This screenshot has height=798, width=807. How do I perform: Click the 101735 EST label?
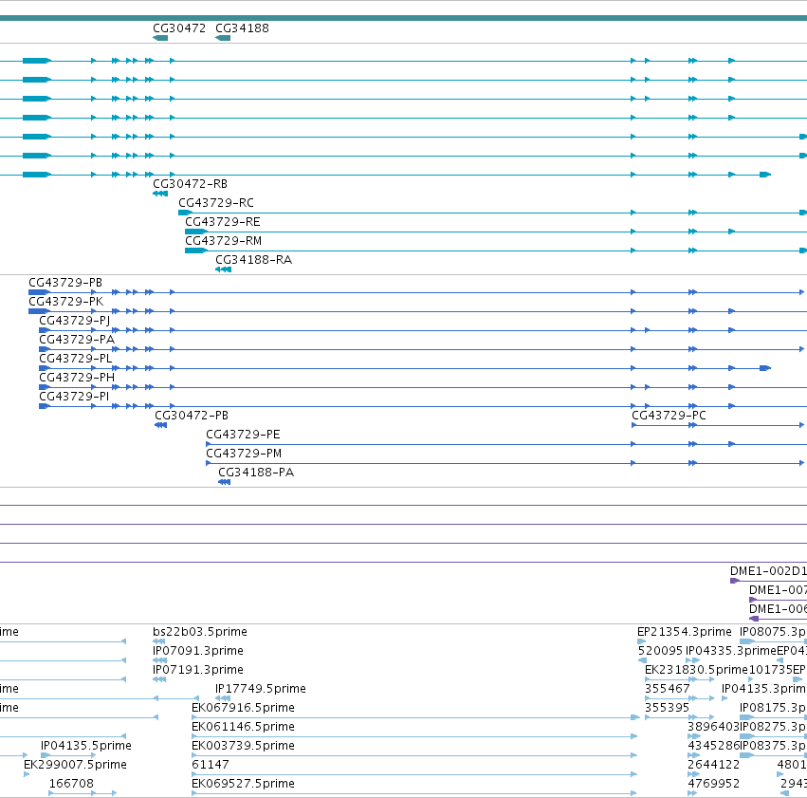click(x=770, y=670)
